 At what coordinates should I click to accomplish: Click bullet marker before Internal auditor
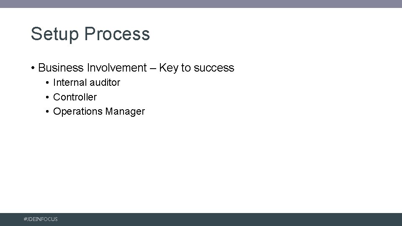click(48, 83)
